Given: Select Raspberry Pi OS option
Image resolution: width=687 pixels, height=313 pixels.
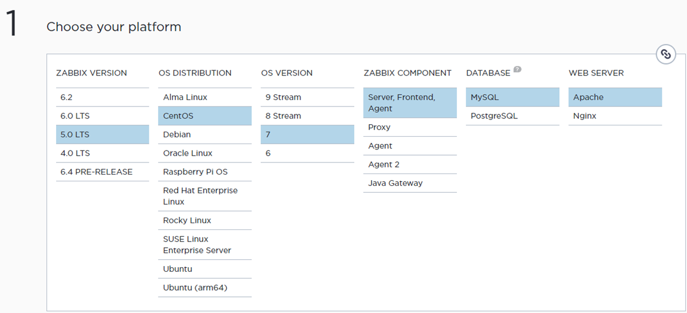Looking at the screenshot, I should [x=205, y=172].
